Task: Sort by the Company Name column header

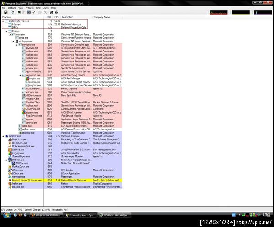Action: point(107,17)
